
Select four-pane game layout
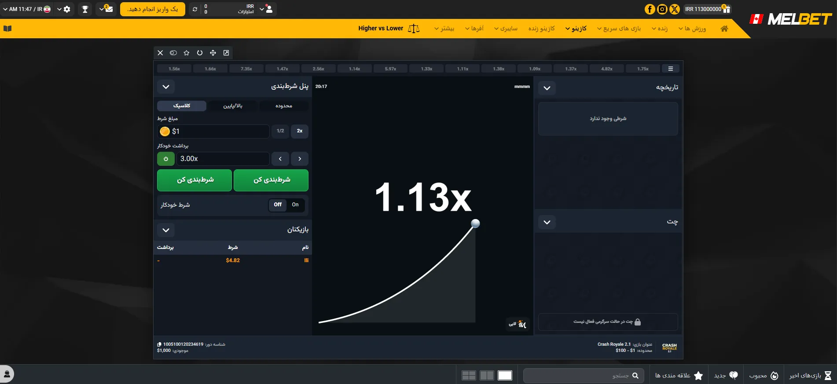(469, 375)
